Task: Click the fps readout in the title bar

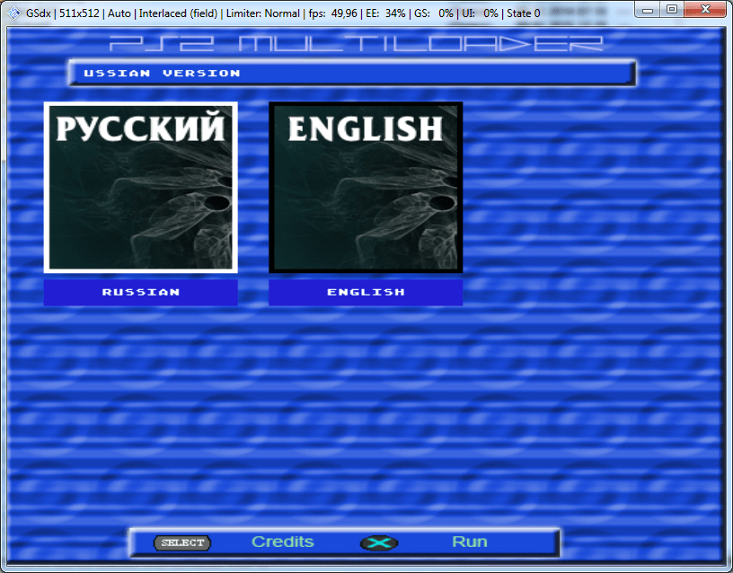Action: tap(333, 13)
